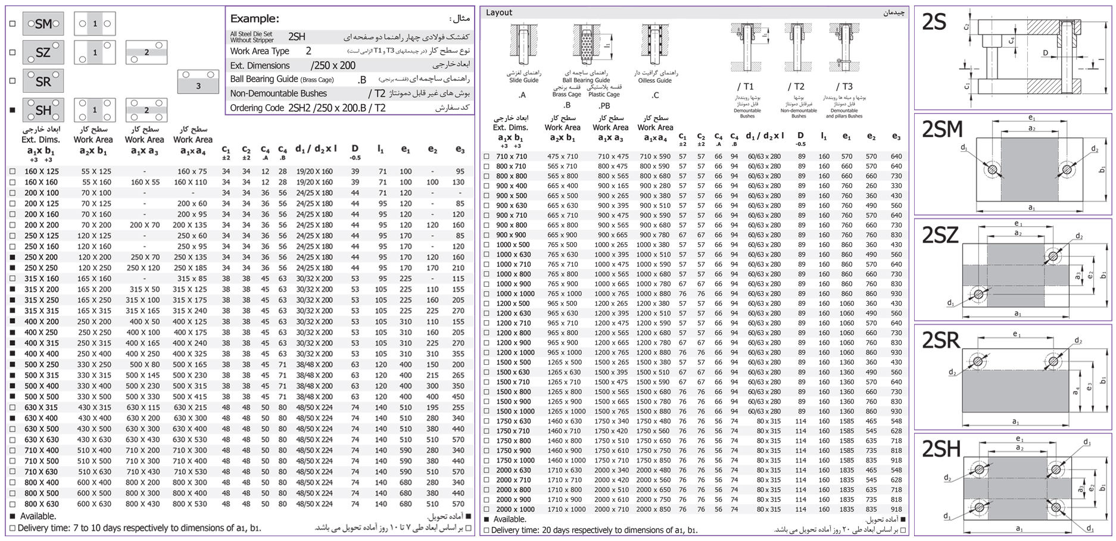The width and height of the screenshot is (1116, 541).
Task: Click the '/ T1' label
Action: [x=745, y=86]
